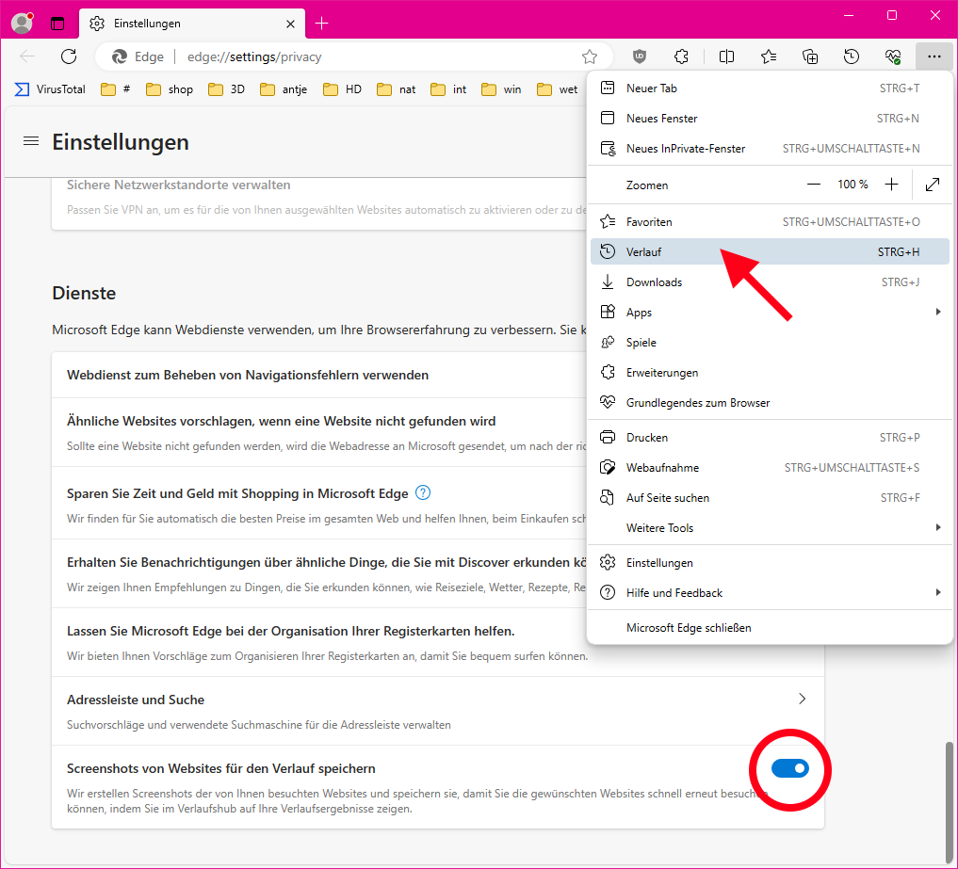Select Neuer Tab menu entry

(770, 89)
